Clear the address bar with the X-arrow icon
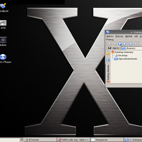This screenshot has height=142, width=142. (110, 48)
